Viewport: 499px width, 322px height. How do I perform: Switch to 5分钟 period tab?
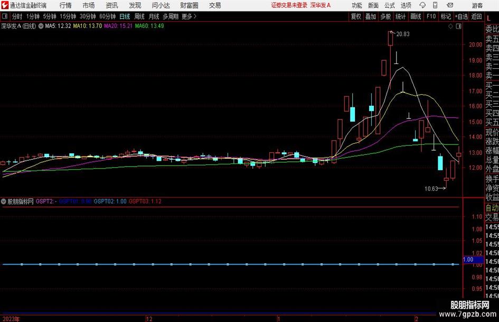tap(50, 16)
